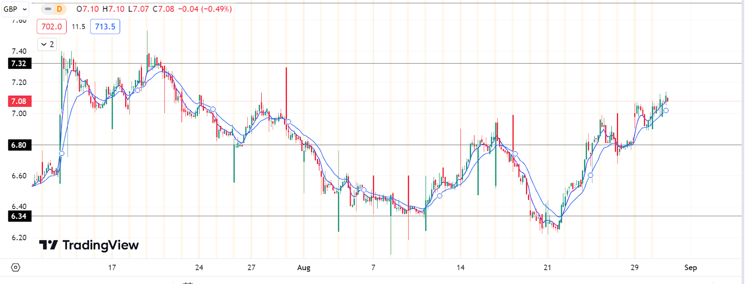Viewport: 745px width, 284px height.
Task: Click the Aug label on time axis
Action: tap(304, 267)
